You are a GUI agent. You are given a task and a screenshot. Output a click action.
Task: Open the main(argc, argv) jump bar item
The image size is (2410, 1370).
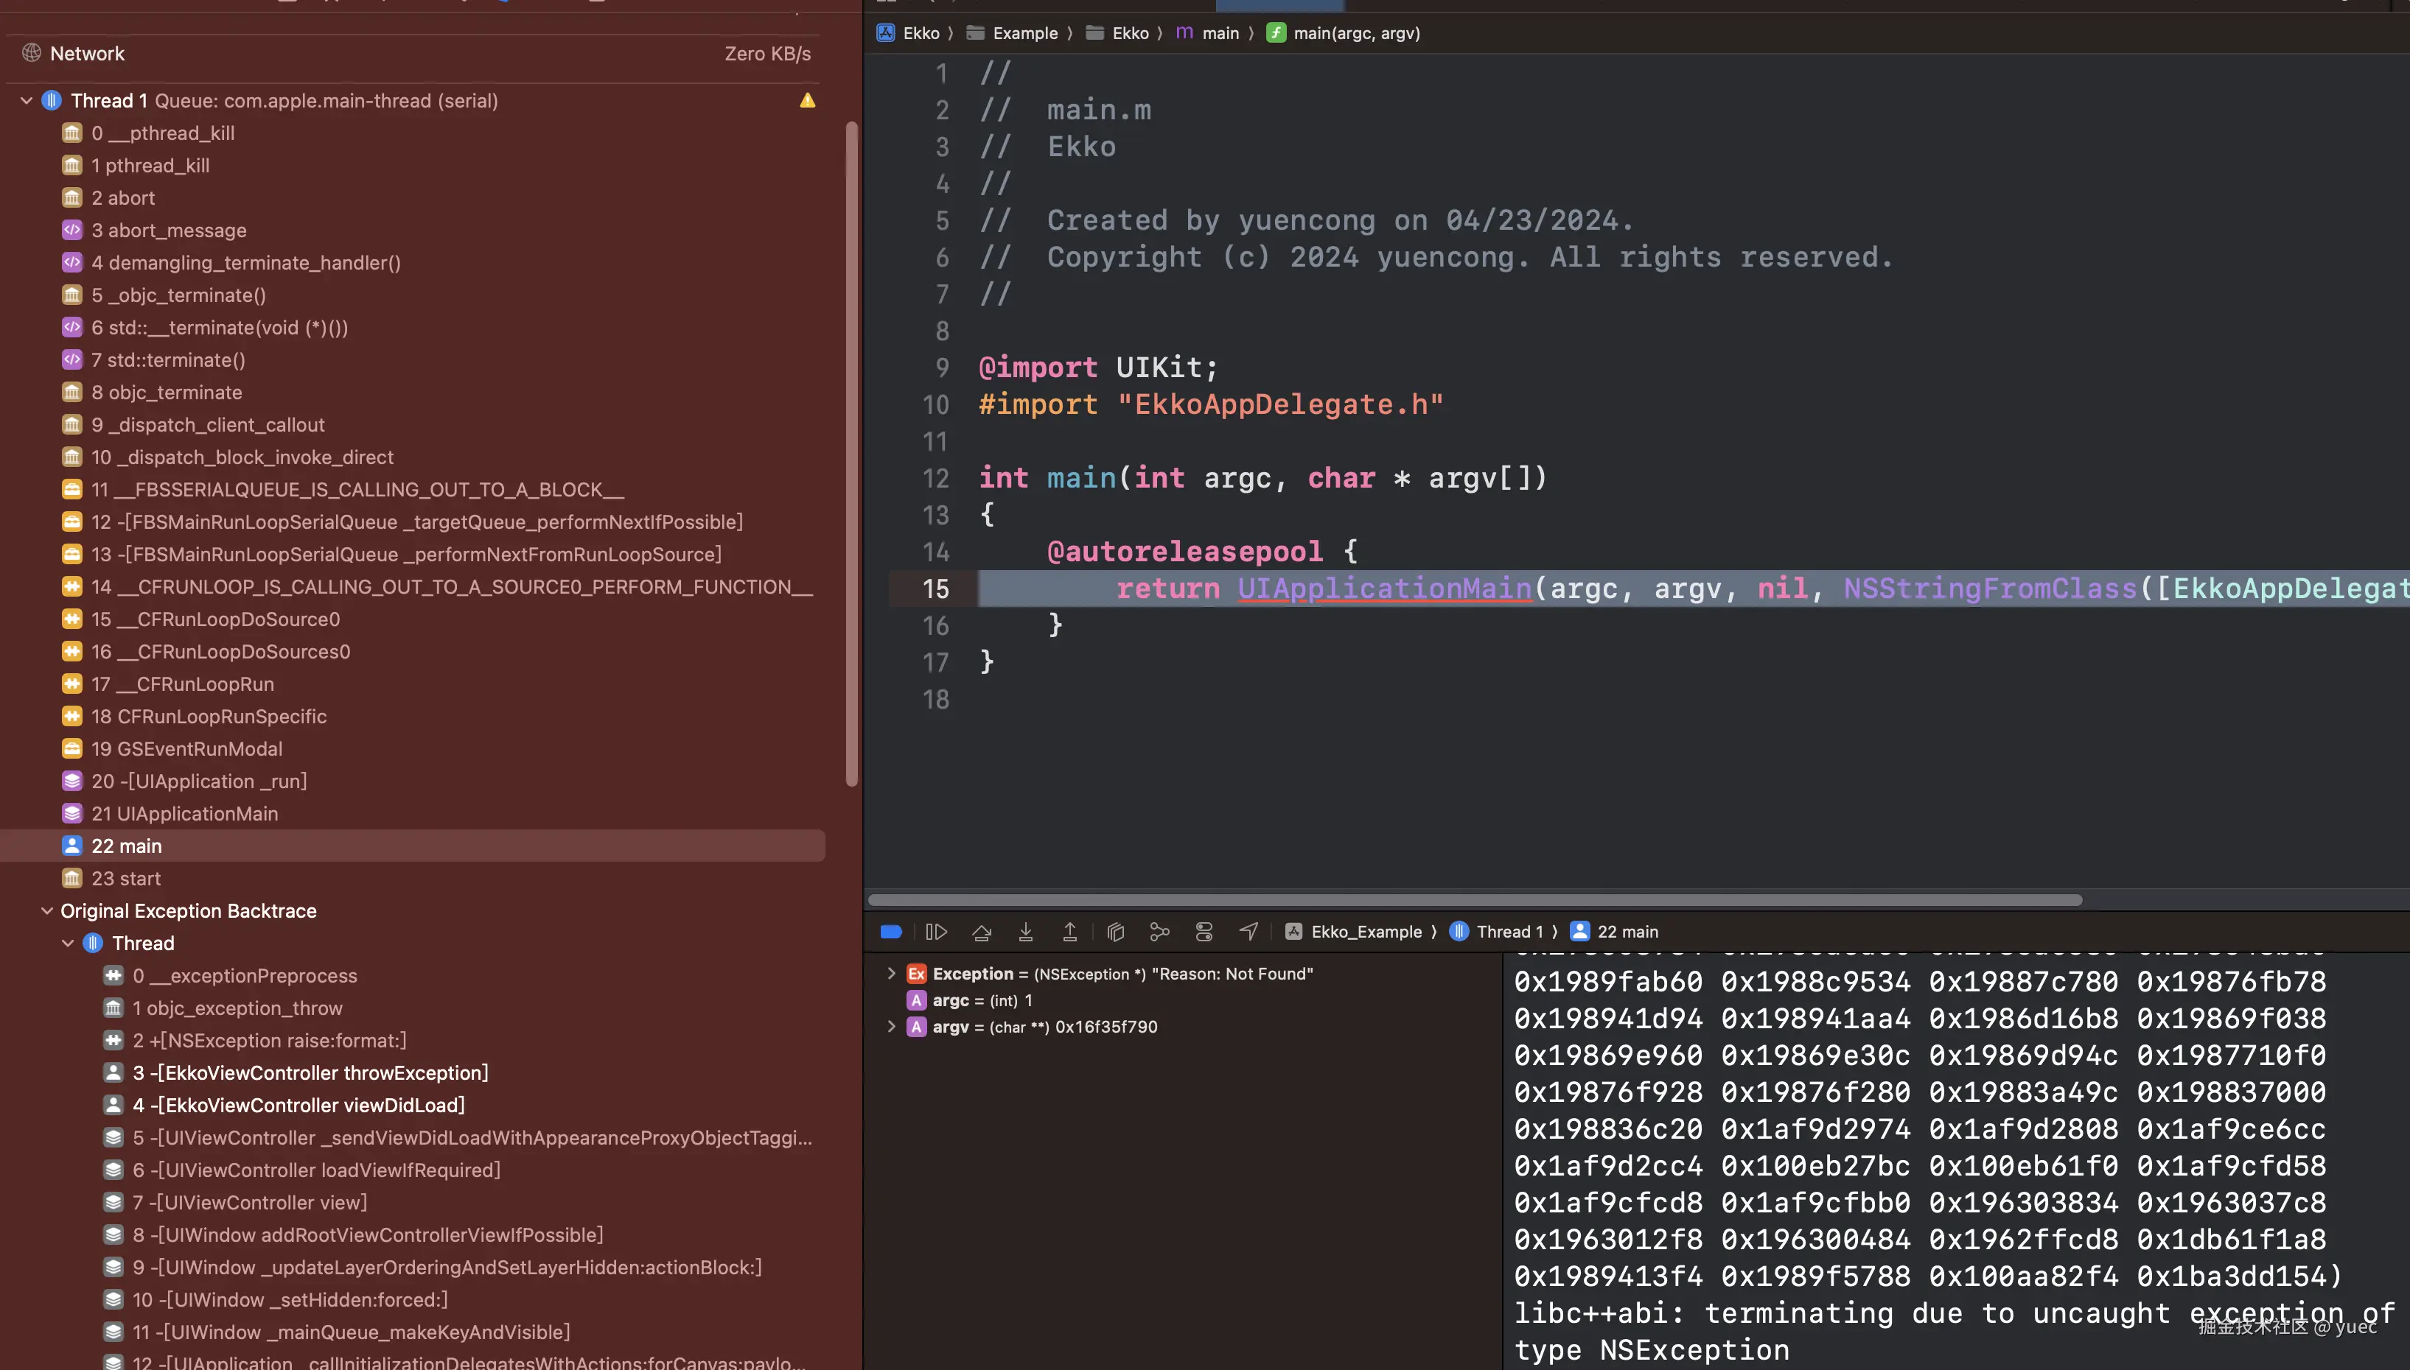coord(1355,33)
